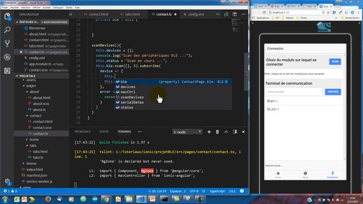Move the panel with the layout icon
Viewport: 363px width, 204px height.
point(235,131)
